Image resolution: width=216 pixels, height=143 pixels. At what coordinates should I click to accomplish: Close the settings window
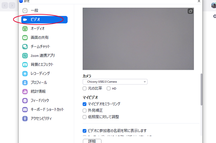pyautogui.click(x=199, y=1)
